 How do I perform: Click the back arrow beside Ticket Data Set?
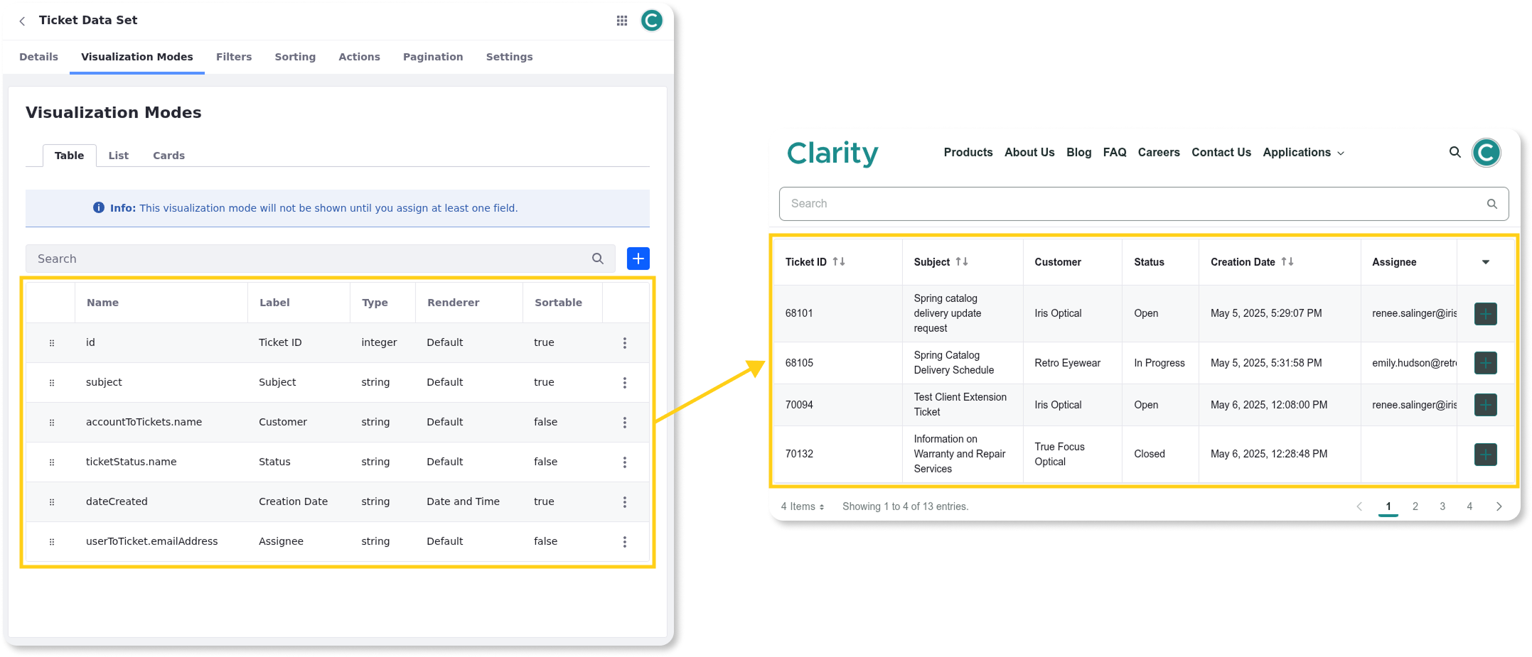22,21
